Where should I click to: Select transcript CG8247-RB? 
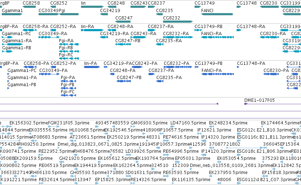pyautogui.click(x=128, y=41)
